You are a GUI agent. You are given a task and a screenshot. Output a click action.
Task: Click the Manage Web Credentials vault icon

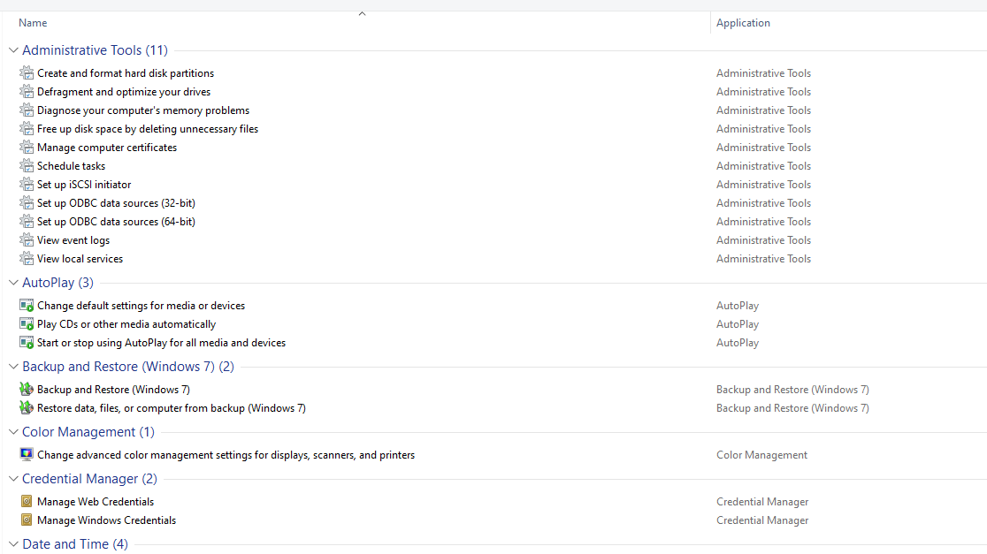27,502
